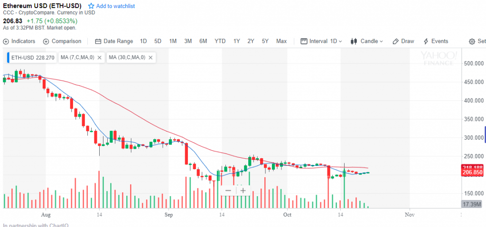Click the +1.75 (+0.8533%) change value
Image resolution: width=486 pixels, height=227 pixels.
click(x=52, y=21)
